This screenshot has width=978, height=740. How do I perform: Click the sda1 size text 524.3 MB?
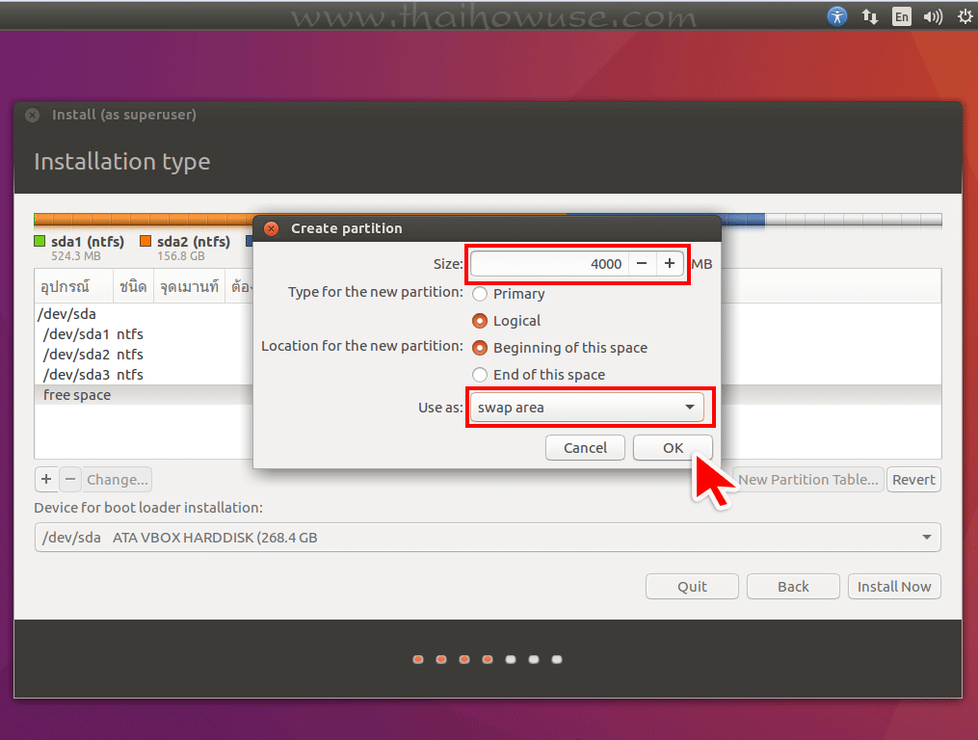[76, 256]
